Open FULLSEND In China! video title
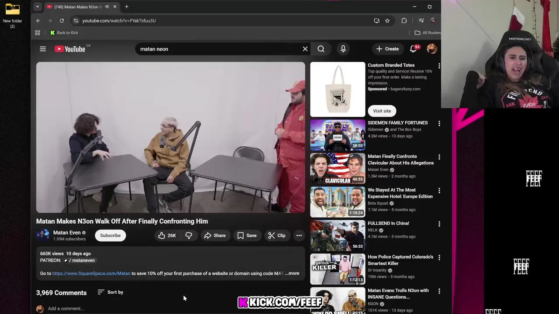This screenshot has height=314, width=559. 388,223
